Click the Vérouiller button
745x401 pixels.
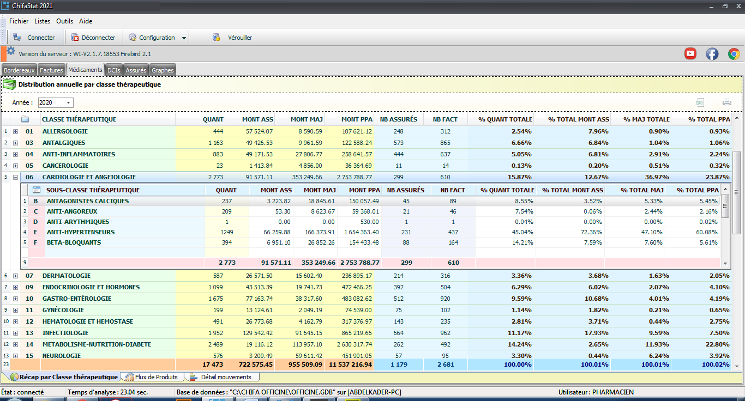[232, 38]
